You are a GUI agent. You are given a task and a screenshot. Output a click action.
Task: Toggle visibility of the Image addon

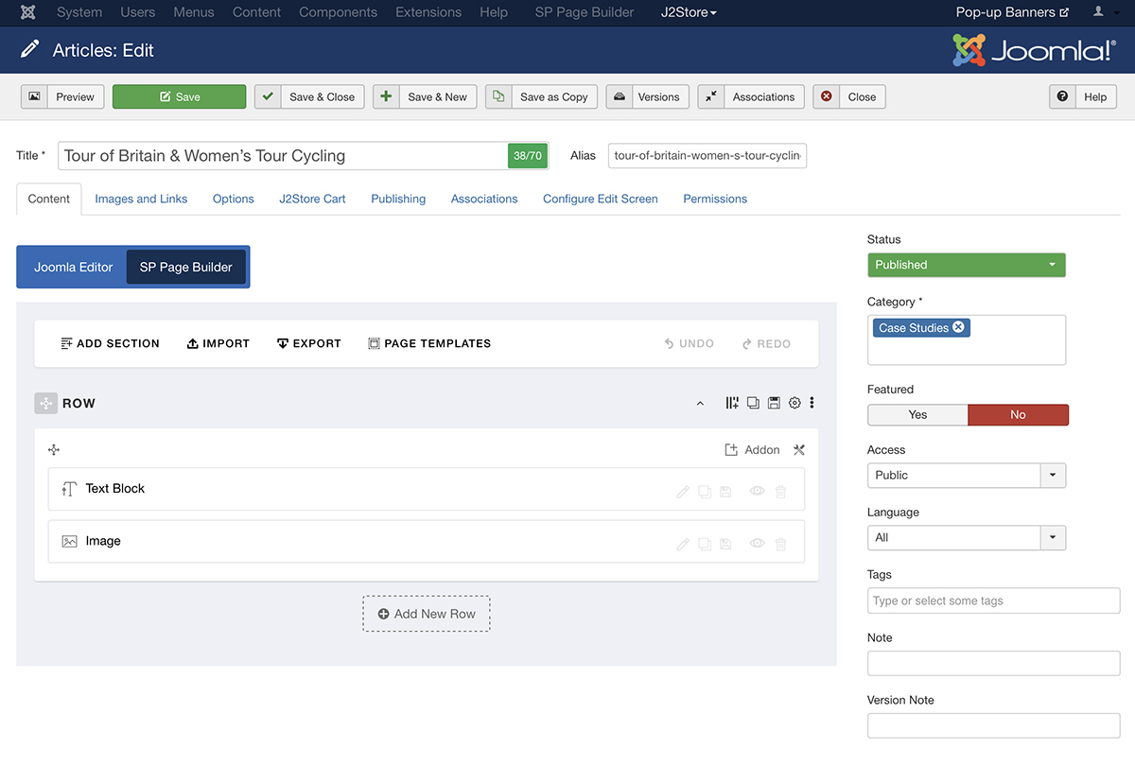(x=757, y=545)
